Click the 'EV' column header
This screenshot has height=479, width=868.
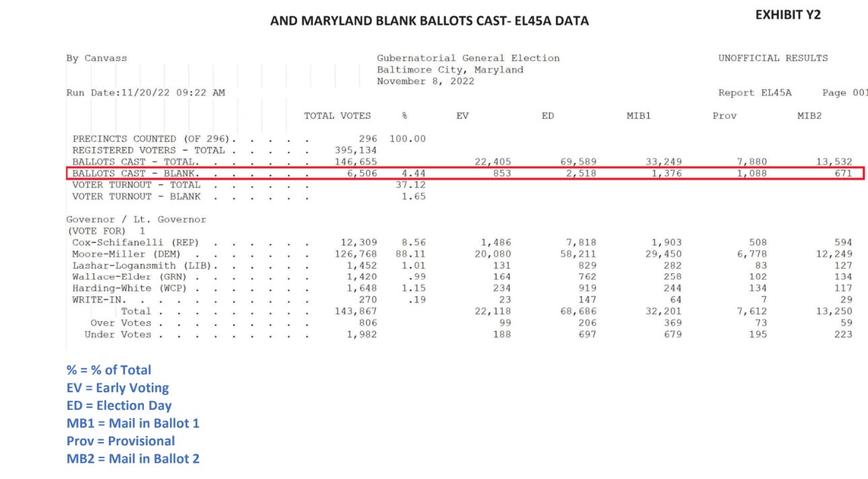[x=462, y=116]
